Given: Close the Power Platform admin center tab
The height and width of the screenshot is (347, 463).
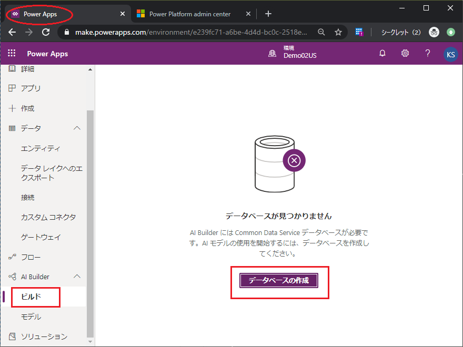Looking at the screenshot, I should (248, 14).
